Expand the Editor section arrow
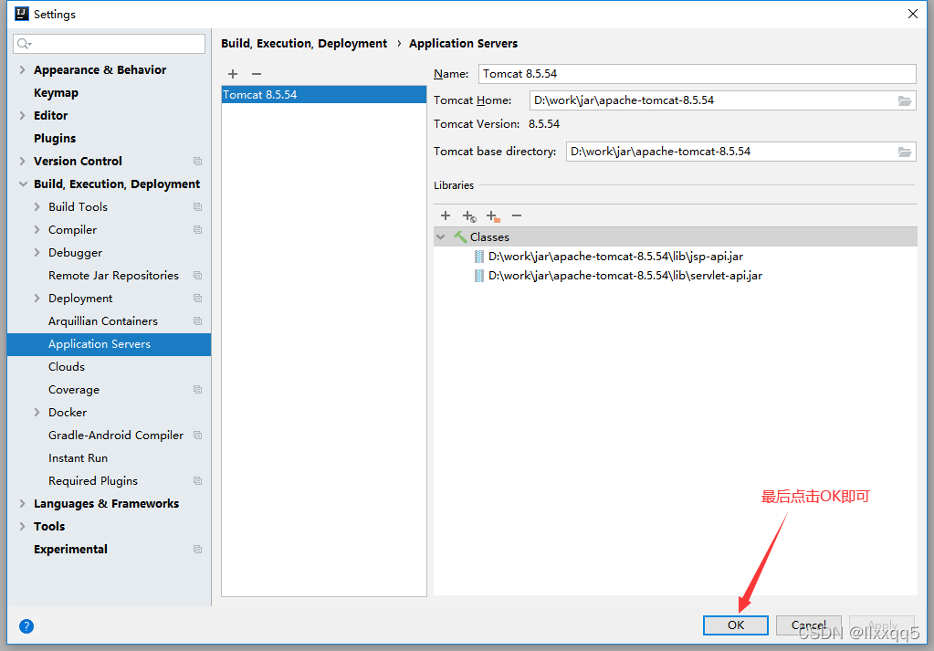The width and height of the screenshot is (934, 651). pyautogui.click(x=22, y=116)
